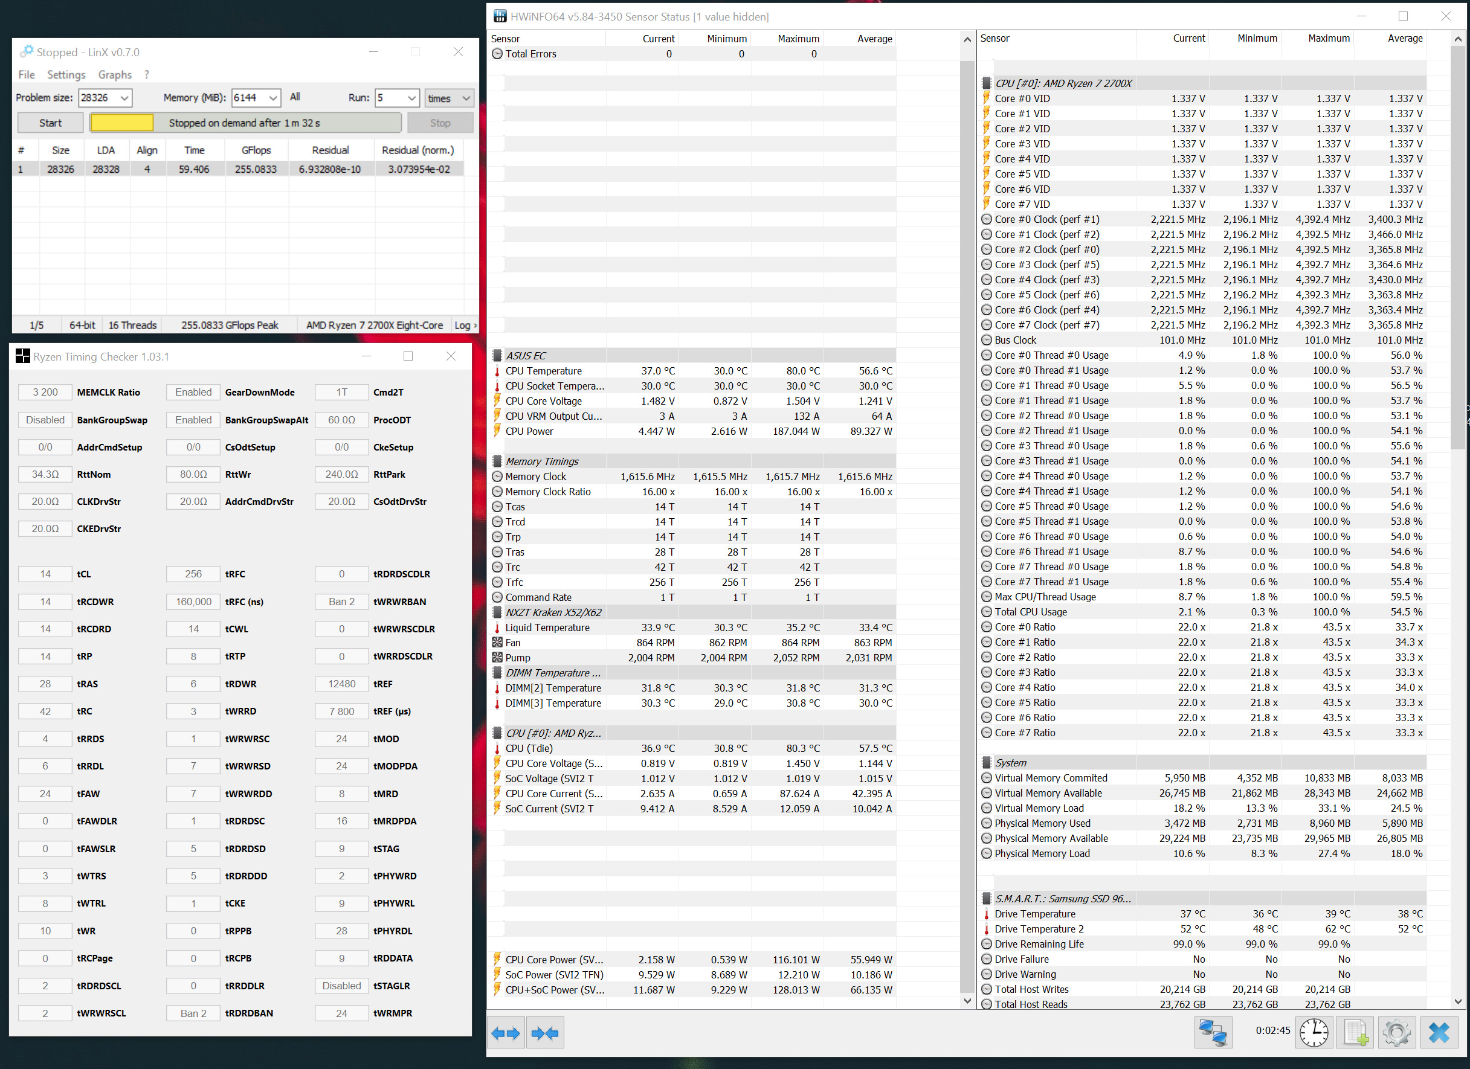This screenshot has height=1069, width=1470.
Task: Open the Run count dropdown
Action: [x=411, y=98]
